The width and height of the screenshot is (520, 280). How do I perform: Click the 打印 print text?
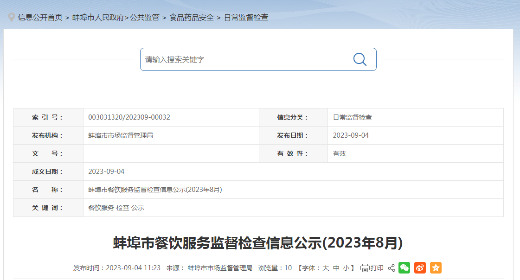coord(377,268)
